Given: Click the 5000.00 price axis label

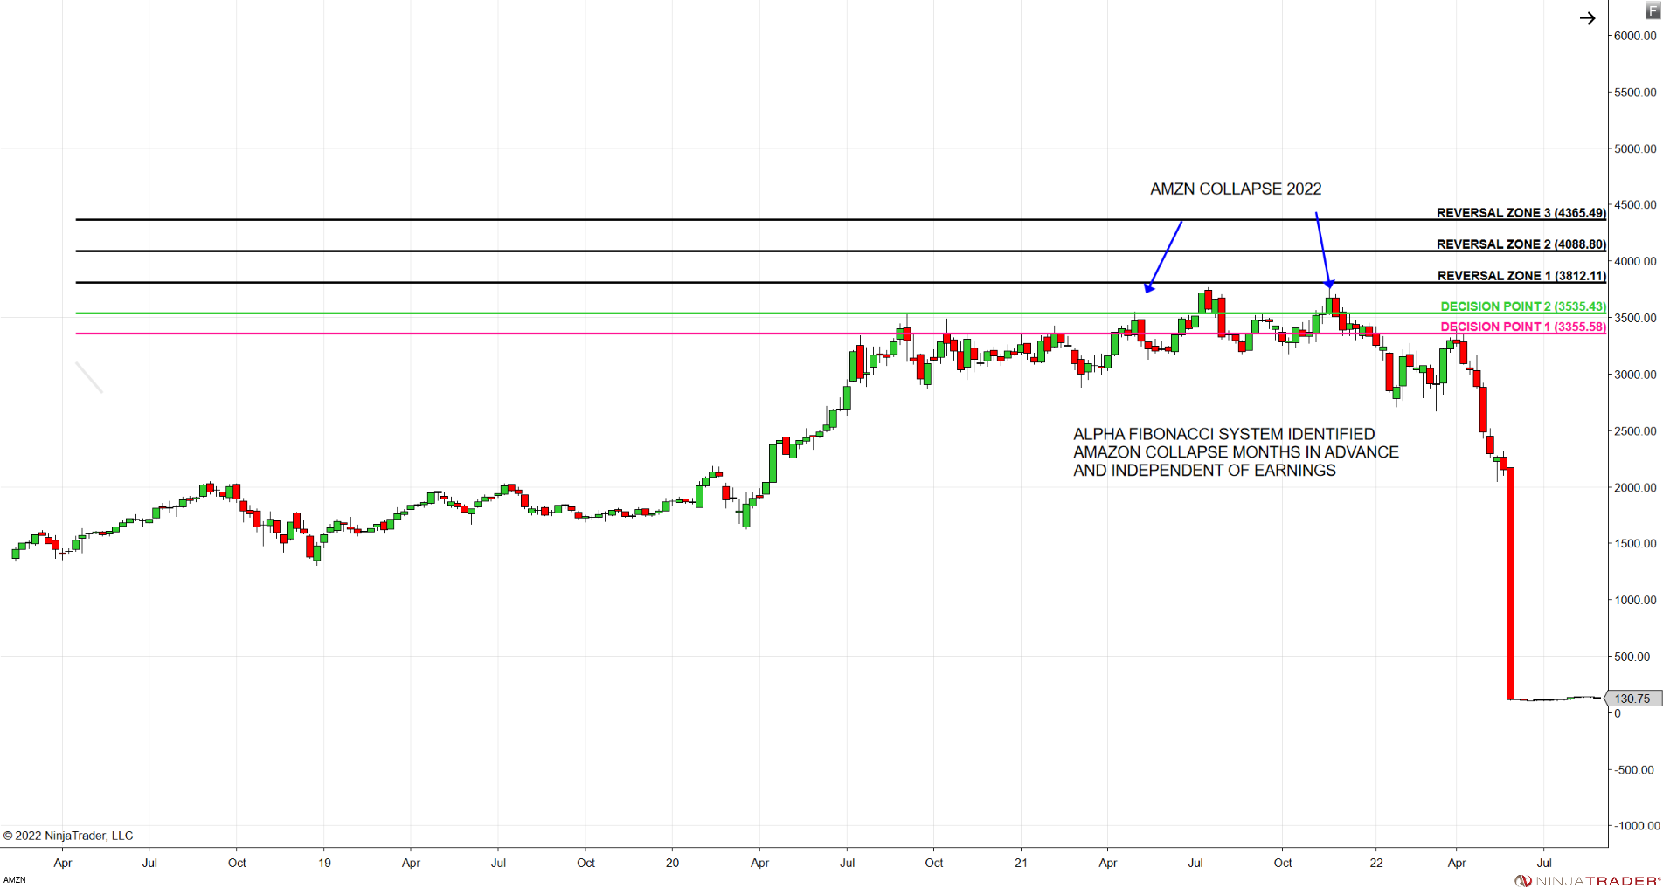Looking at the screenshot, I should tap(1635, 148).
